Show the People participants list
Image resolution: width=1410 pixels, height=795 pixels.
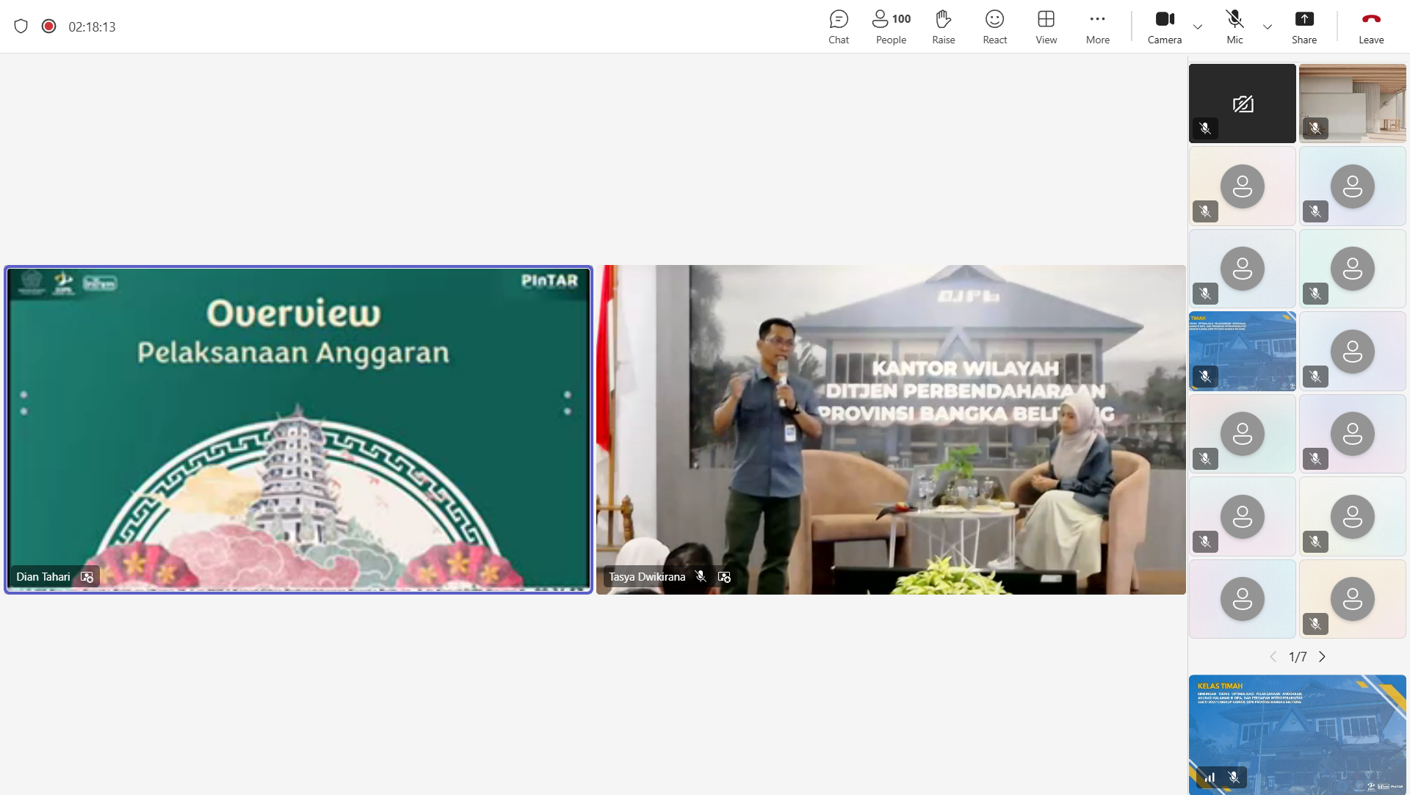tap(891, 27)
